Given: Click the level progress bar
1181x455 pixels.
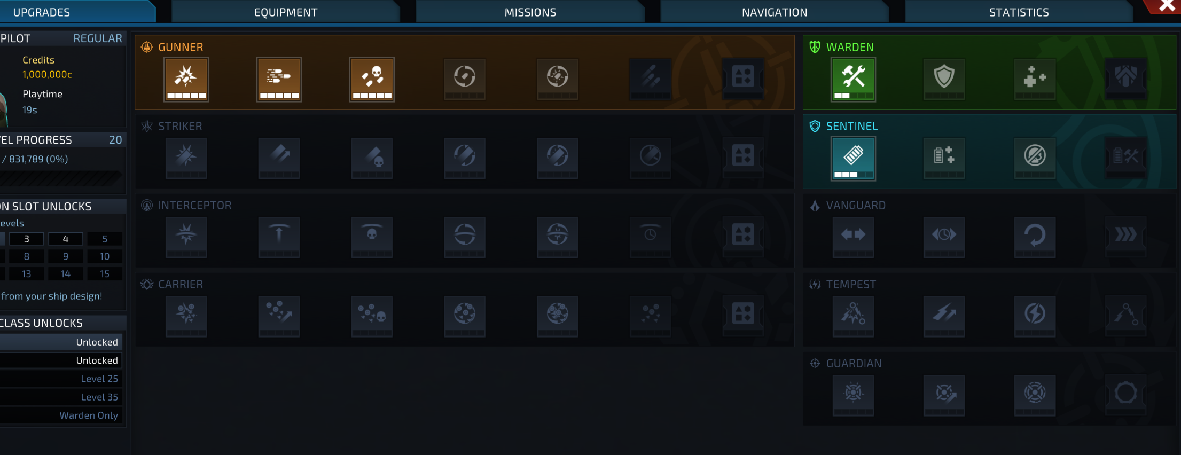Looking at the screenshot, I should [x=61, y=178].
